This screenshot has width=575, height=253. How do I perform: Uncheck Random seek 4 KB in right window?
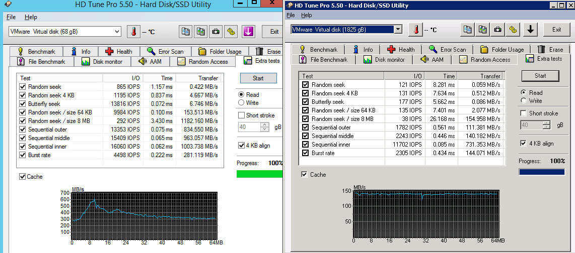(305, 93)
